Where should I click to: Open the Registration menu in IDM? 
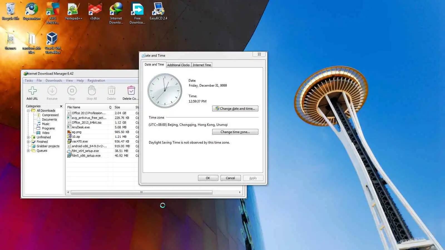(96, 81)
